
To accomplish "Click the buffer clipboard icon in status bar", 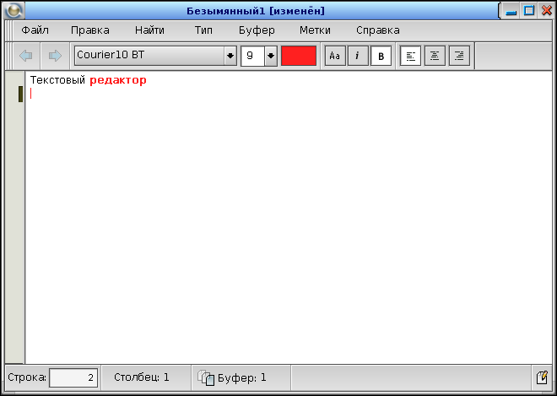I will [206, 377].
